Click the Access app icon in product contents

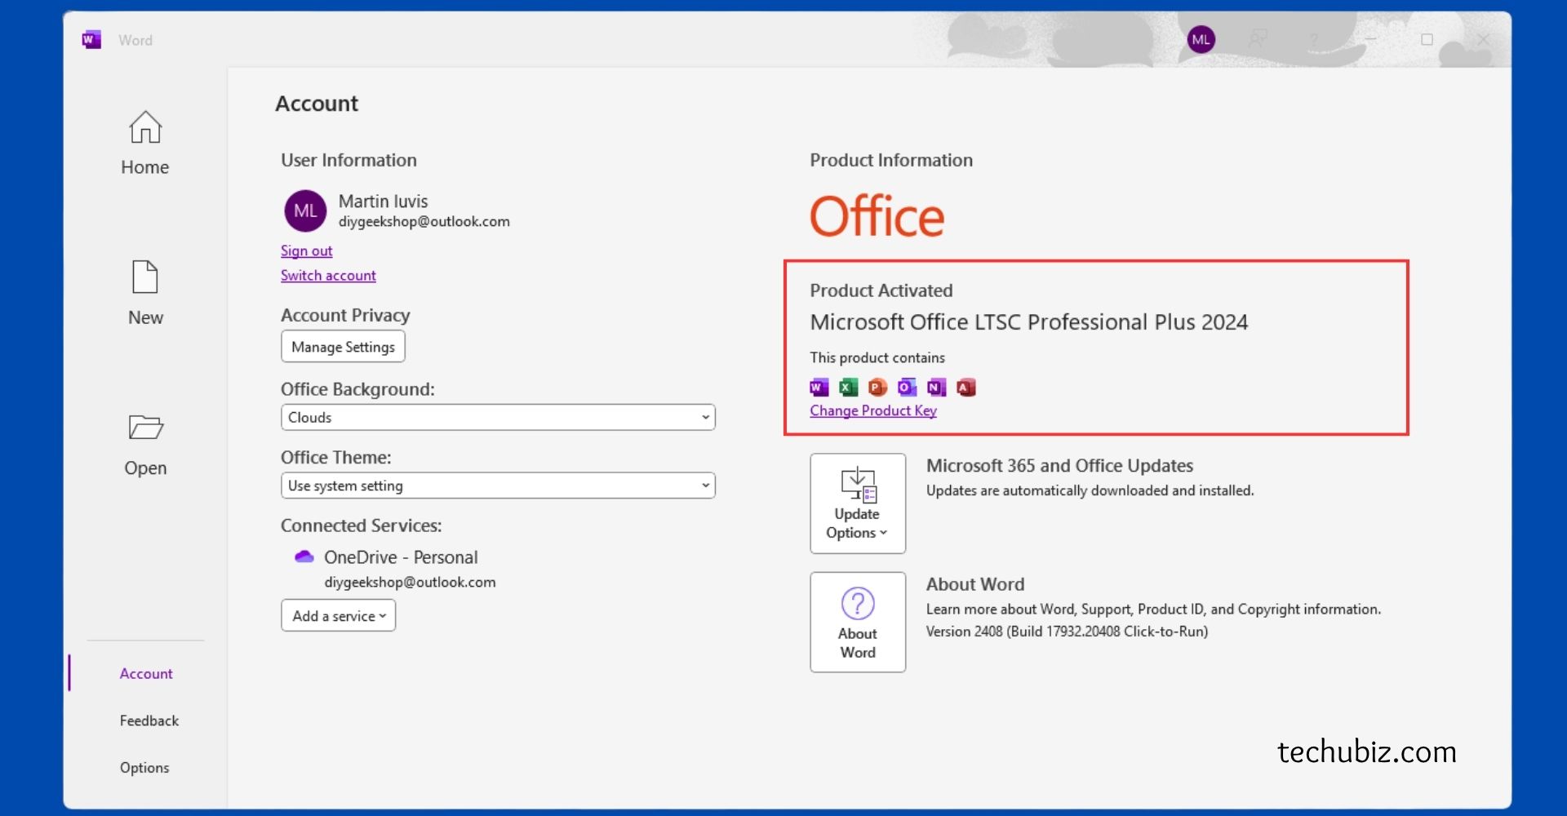point(966,388)
